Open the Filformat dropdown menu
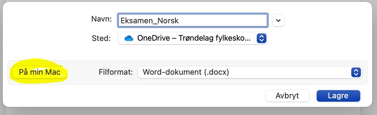Image resolution: width=377 pixels, height=115 pixels. coord(250,72)
